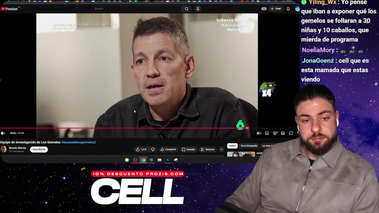Click the video title Equipo de Investigación
Image resolution: width=379 pixels, height=213 pixels.
pos(30,142)
